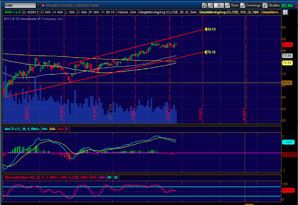This screenshot has width=298, height=205.
Task: Click the R: N/A range value
Action: (x=94, y=13)
